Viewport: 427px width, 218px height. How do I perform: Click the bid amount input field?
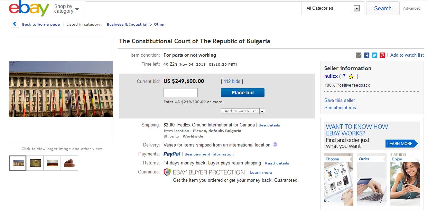[180, 93]
